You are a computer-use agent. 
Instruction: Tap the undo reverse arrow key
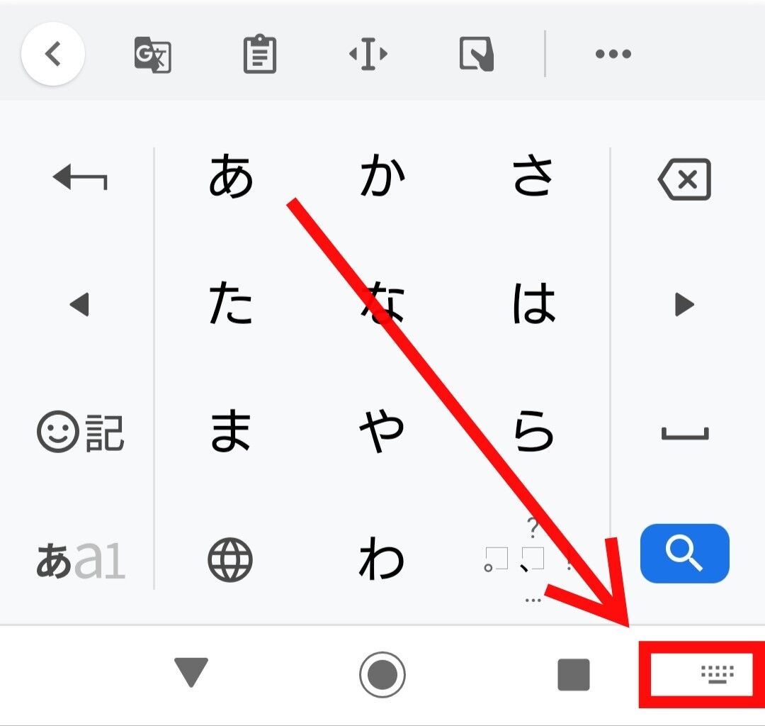80,177
